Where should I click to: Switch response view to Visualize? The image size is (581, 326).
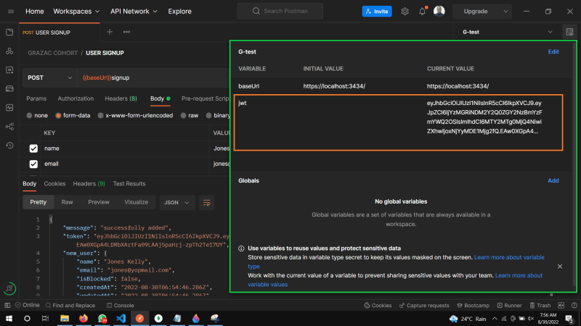point(136,202)
